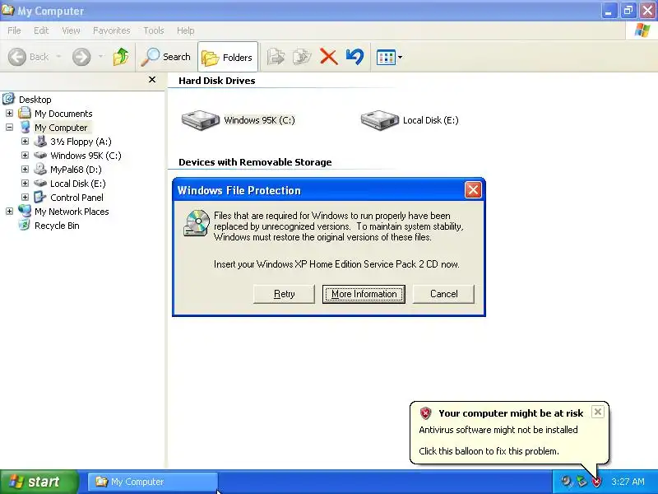This screenshot has height=494, width=658.
Task: Click My Computer taskbar button
Action: [153, 482]
